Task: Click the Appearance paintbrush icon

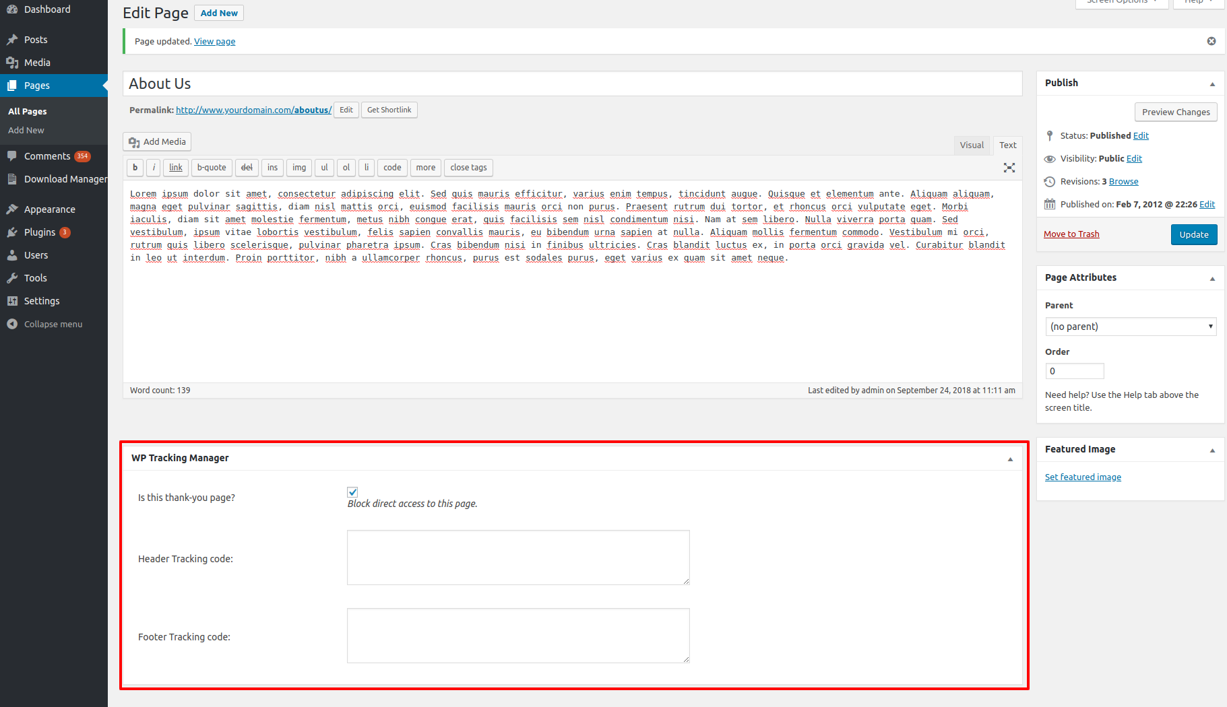Action: coord(12,209)
